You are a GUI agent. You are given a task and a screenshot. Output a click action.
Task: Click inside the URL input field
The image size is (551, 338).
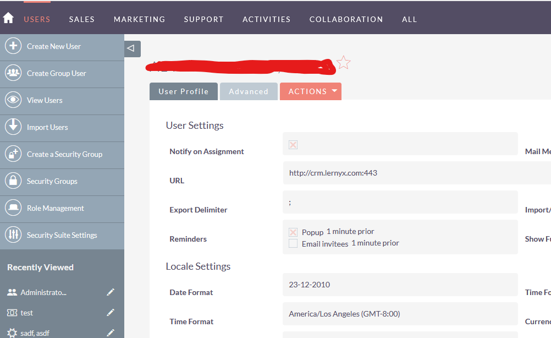[400, 173]
